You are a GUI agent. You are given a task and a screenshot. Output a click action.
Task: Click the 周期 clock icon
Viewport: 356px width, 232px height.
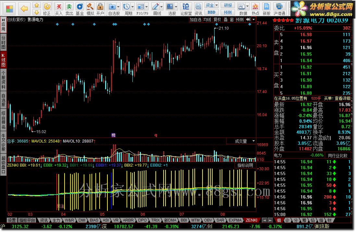point(127,7)
